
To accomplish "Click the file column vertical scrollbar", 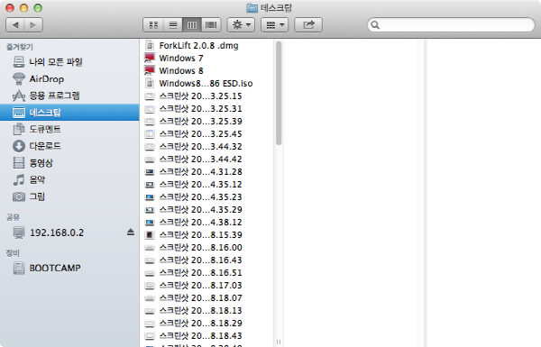I will 279,93.
